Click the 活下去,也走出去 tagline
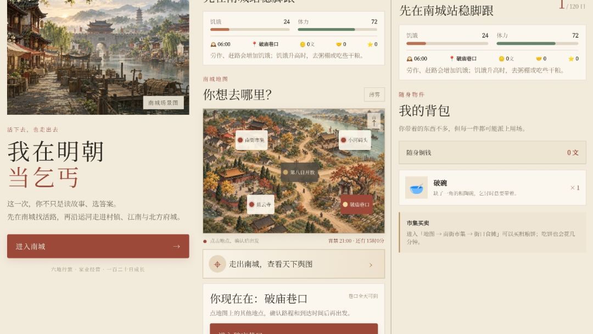The image size is (593, 334). (x=32, y=129)
